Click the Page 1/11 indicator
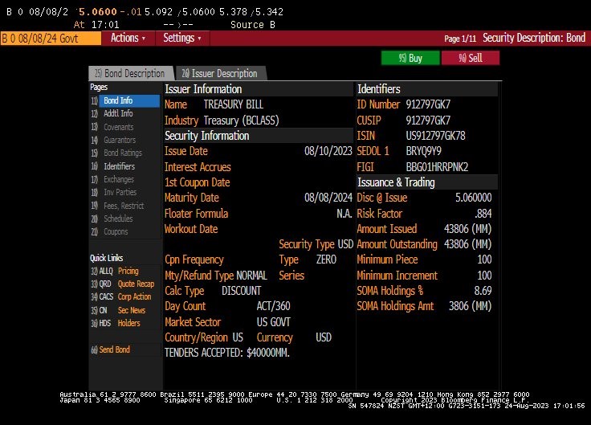The height and width of the screenshot is (425, 591). pyautogui.click(x=460, y=39)
